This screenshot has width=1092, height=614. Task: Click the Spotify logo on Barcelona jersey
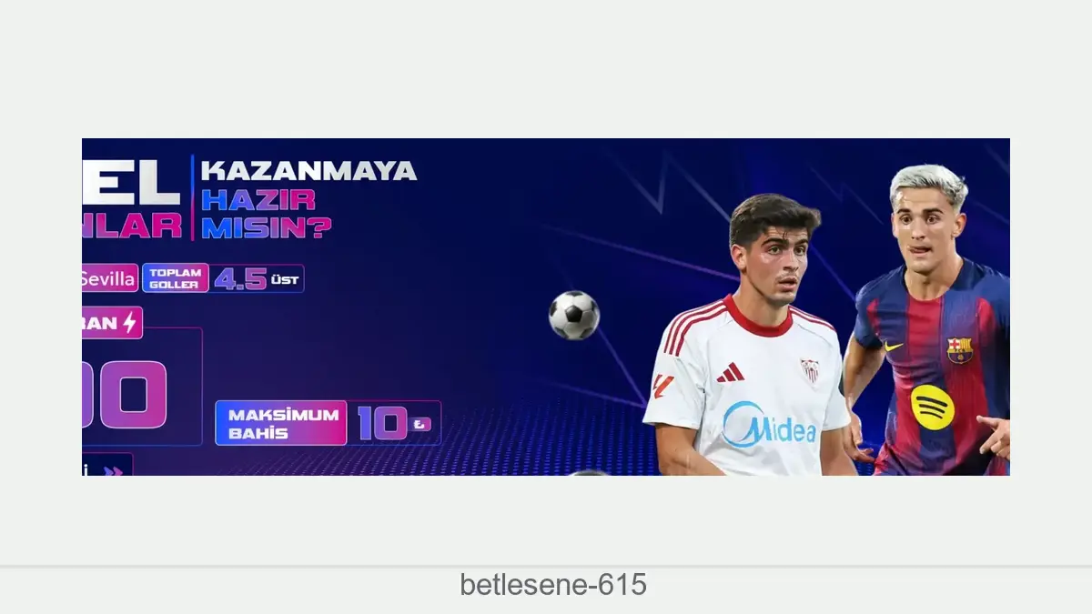coord(933,407)
